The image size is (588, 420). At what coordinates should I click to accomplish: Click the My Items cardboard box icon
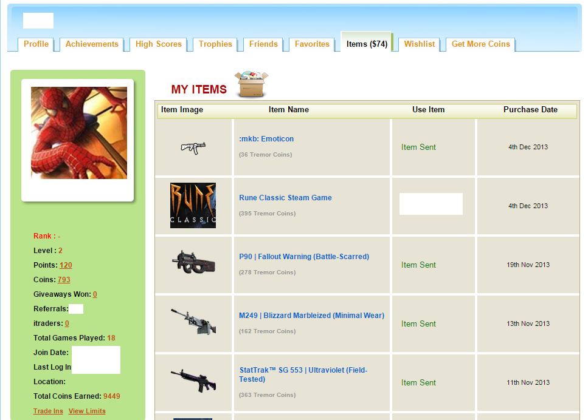tap(251, 84)
